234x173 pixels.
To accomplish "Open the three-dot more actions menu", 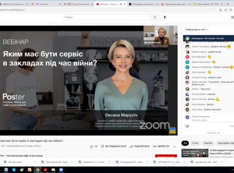I will (175, 146).
